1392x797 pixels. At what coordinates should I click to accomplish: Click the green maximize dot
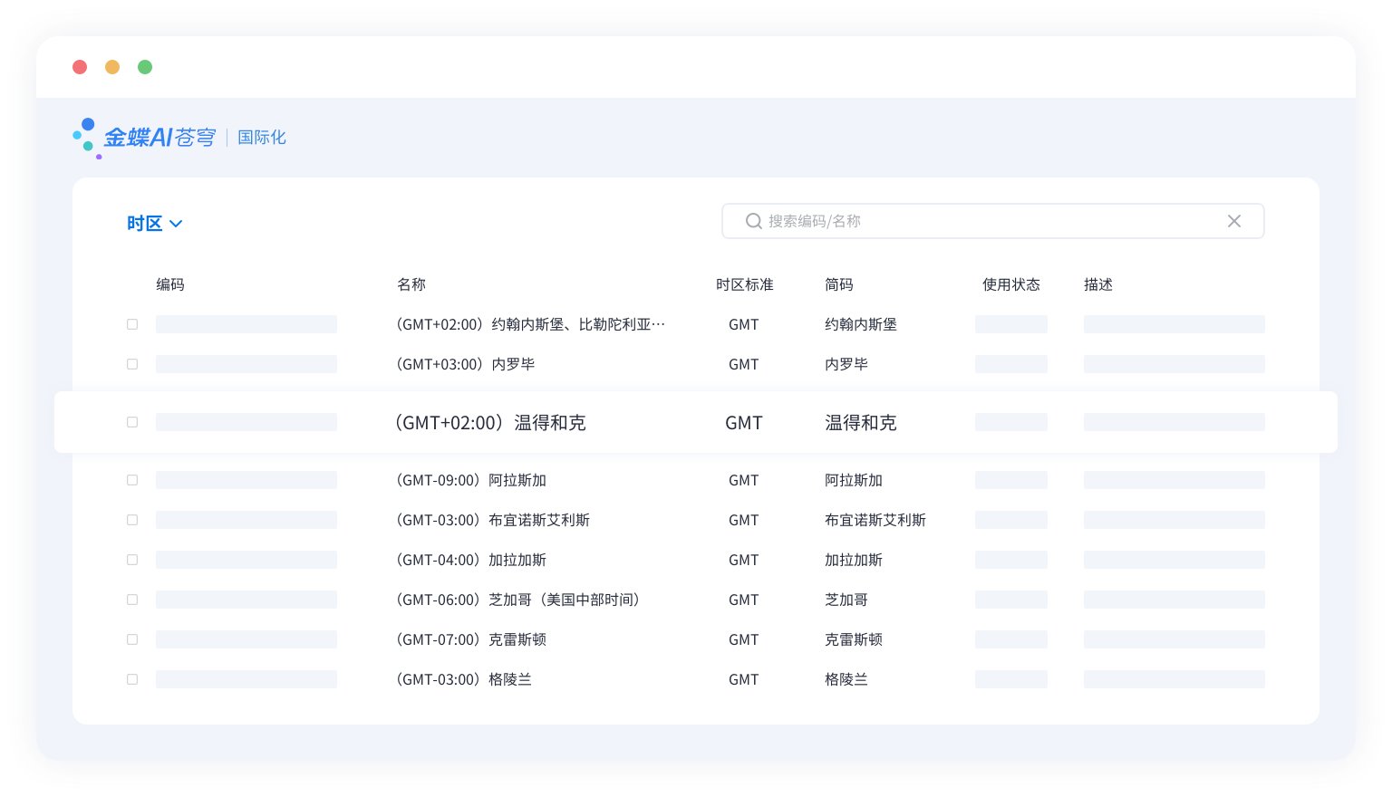click(x=145, y=67)
